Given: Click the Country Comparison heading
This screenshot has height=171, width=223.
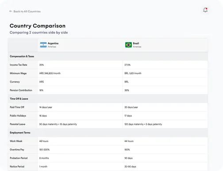Looking at the screenshot, I should (38, 26).
